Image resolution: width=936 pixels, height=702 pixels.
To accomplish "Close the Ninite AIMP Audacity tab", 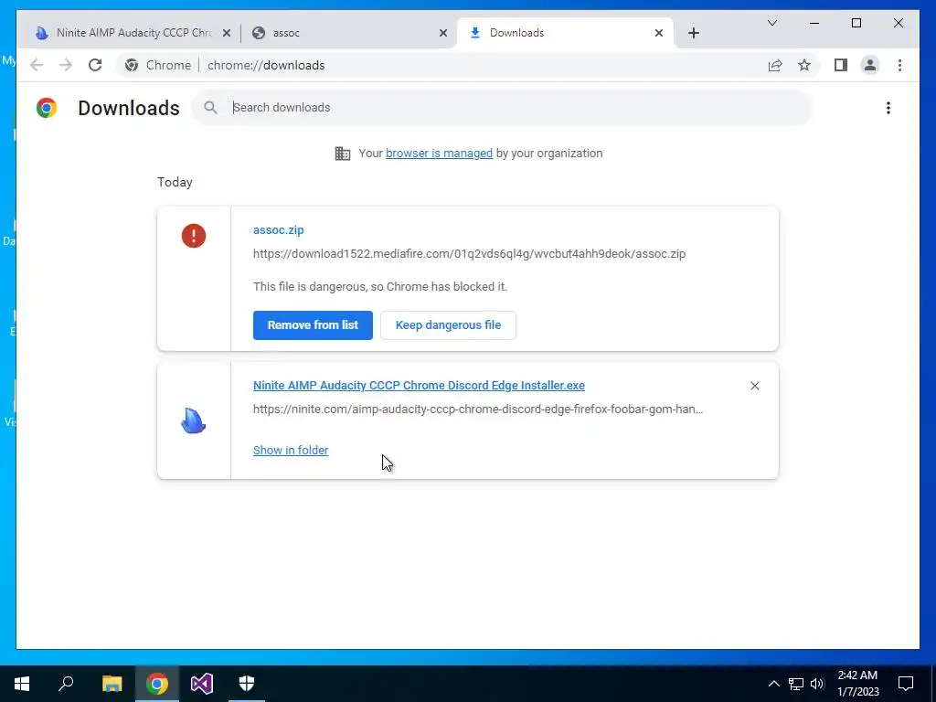I will 227,33.
